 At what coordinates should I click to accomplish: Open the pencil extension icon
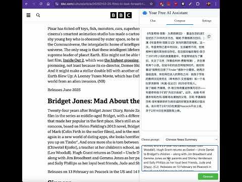(x=190, y=4)
